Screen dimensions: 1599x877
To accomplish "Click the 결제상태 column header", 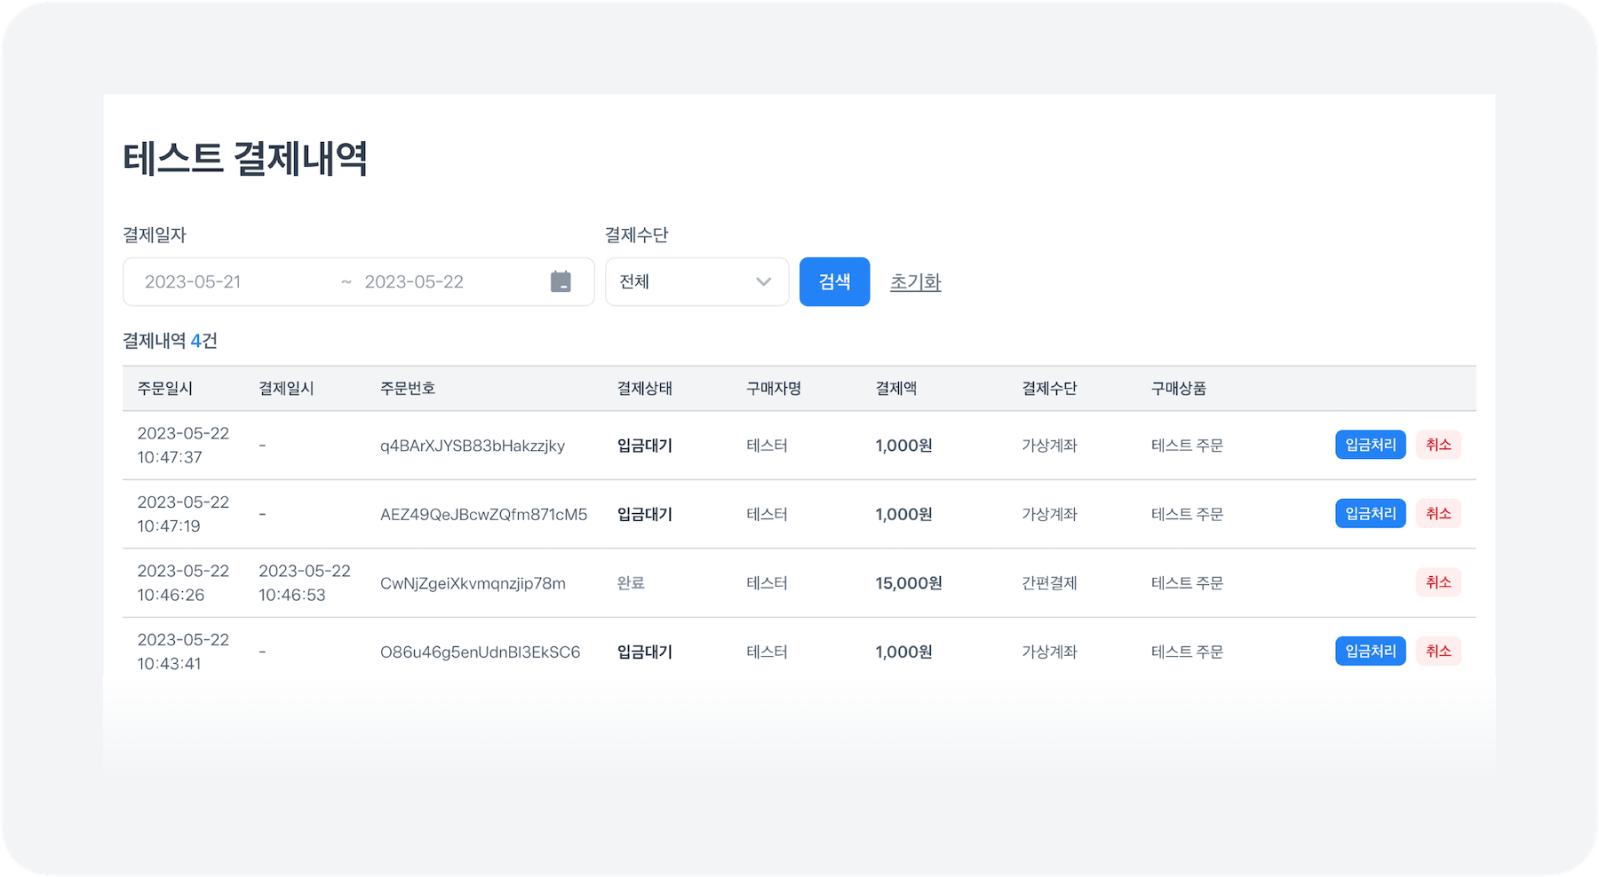I will click(644, 388).
